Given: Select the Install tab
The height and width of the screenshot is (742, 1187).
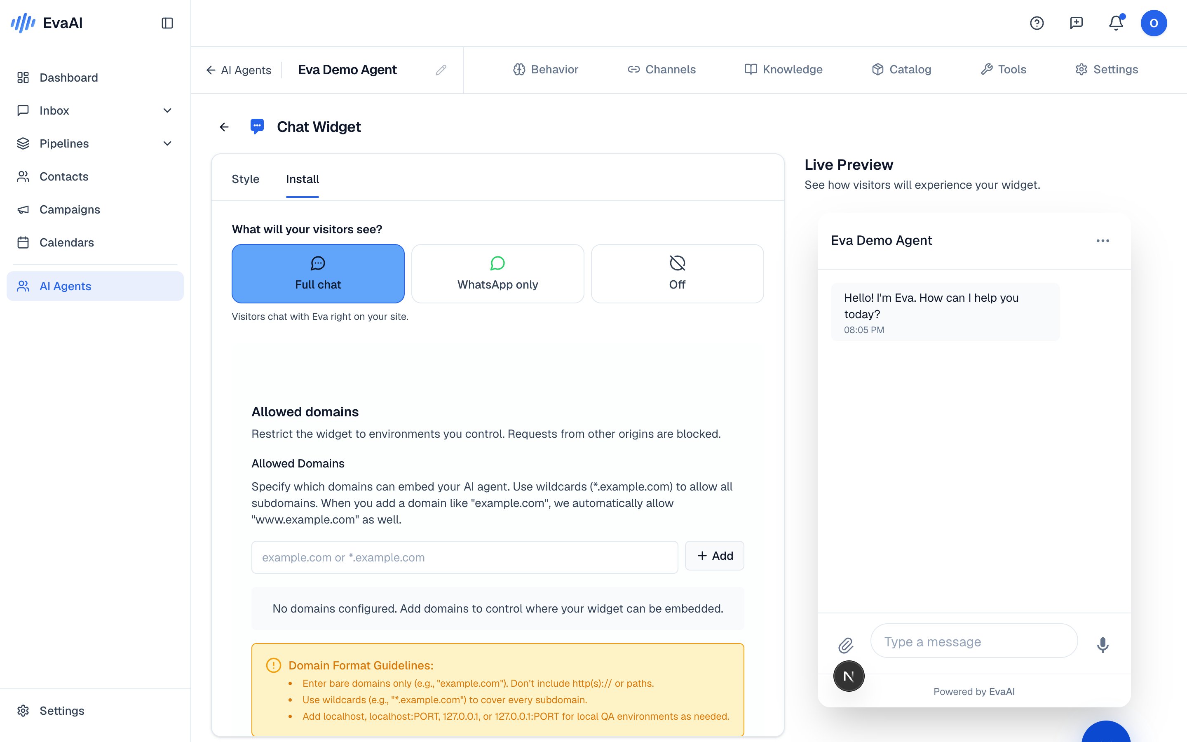Looking at the screenshot, I should point(302,179).
